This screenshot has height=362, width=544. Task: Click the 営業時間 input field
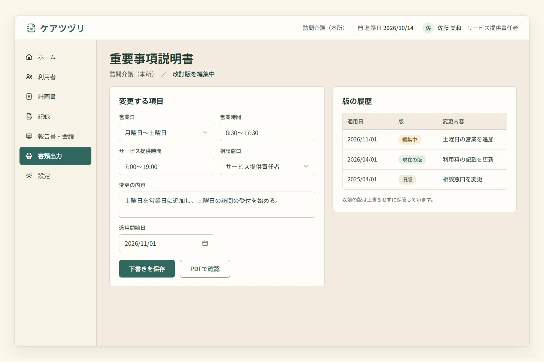pyautogui.click(x=267, y=133)
